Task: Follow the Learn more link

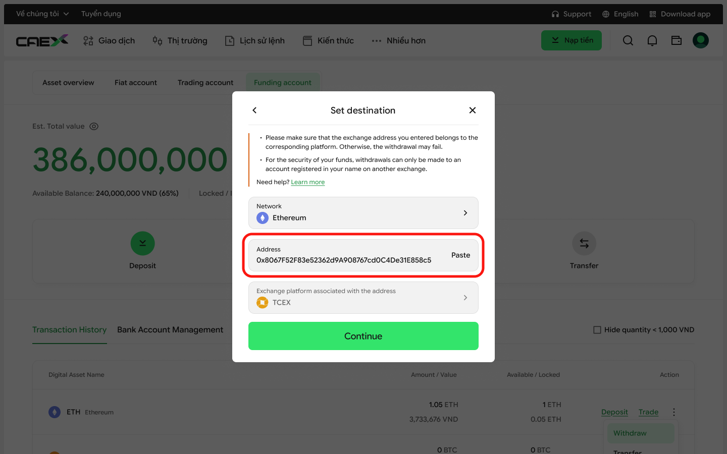Action: pos(308,182)
